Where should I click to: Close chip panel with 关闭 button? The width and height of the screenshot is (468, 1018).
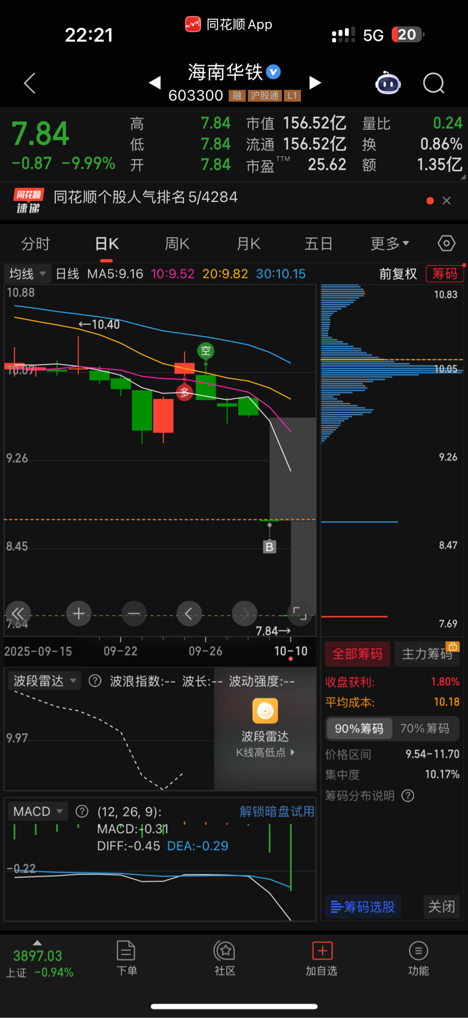(442, 907)
